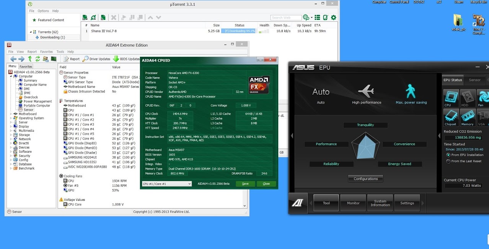Click Configurations button in EPU
The image size is (489, 249).
tap(365, 179)
